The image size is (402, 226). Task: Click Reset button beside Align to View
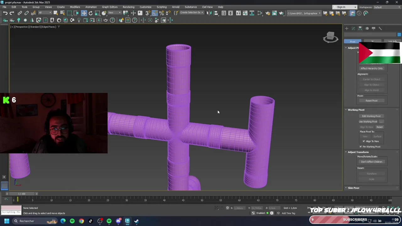pyautogui.click(x=379, y=127)
